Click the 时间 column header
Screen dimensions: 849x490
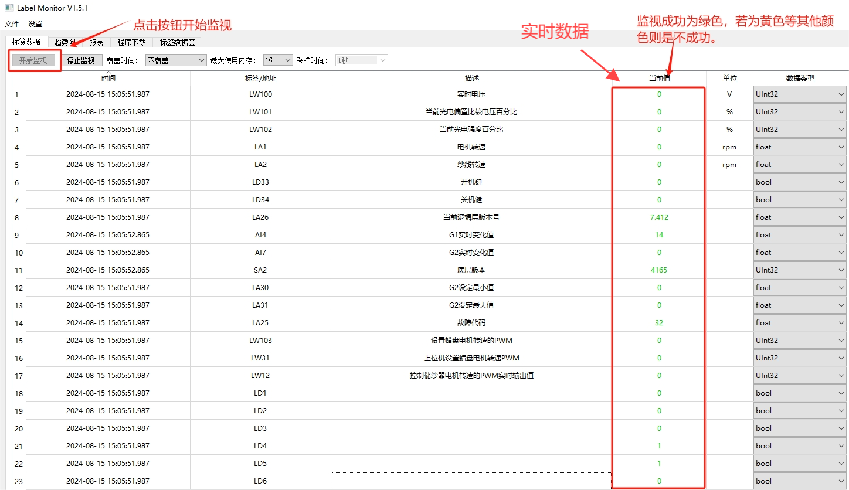coord(108,79)
